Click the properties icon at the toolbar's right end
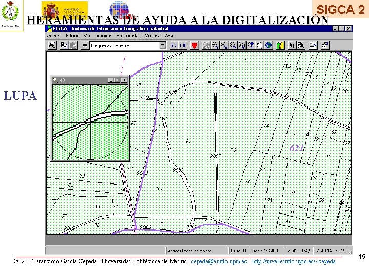This screenshot has width=369, height=276. coord(325,45)
